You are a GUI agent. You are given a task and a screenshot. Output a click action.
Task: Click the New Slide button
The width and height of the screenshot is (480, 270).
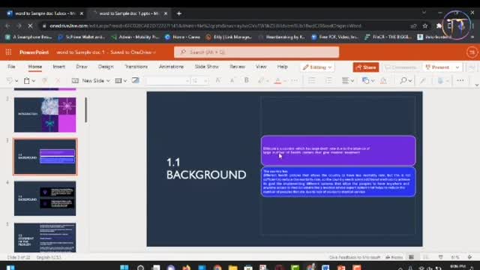click(91, 80)
